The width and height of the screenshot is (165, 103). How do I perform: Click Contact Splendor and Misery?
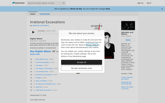coord(127,78)
